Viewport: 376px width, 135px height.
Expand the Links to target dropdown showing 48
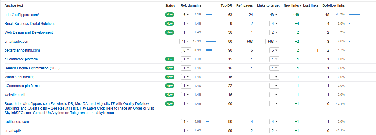point(273,15)
